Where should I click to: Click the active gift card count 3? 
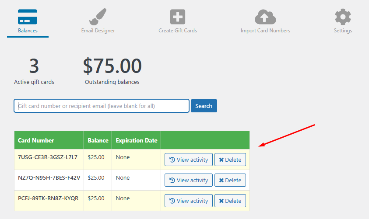pos(34,66)
